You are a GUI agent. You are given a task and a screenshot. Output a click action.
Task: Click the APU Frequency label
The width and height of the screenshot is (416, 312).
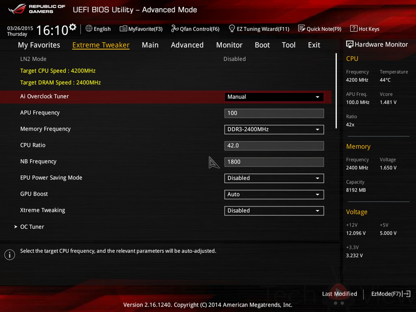40,113
